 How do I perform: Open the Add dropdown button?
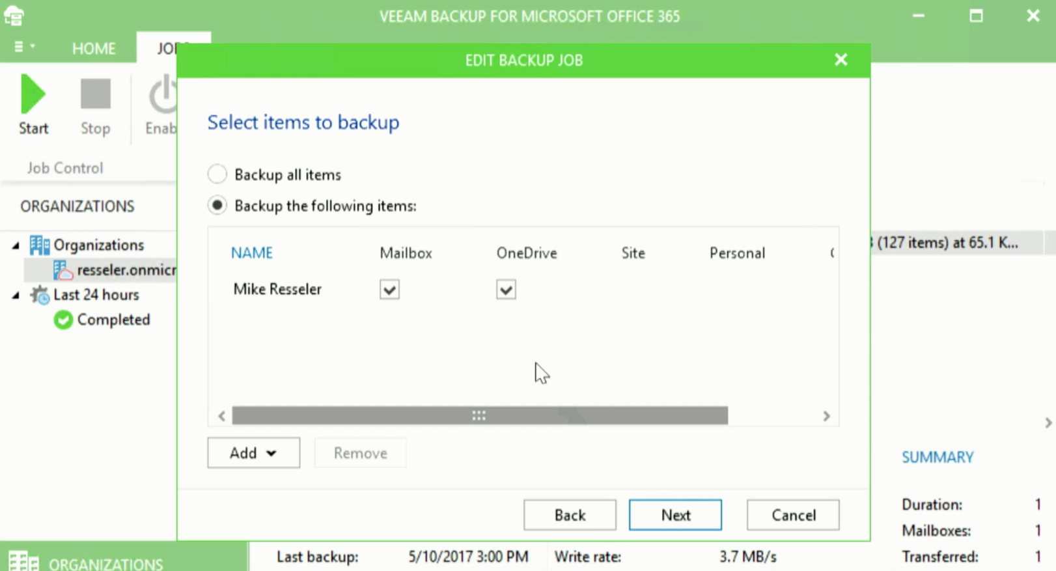tap(254, 453)
